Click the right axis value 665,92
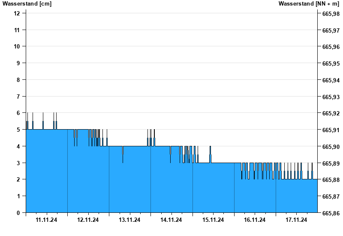343x236 pixels. (x=331, y=113)
